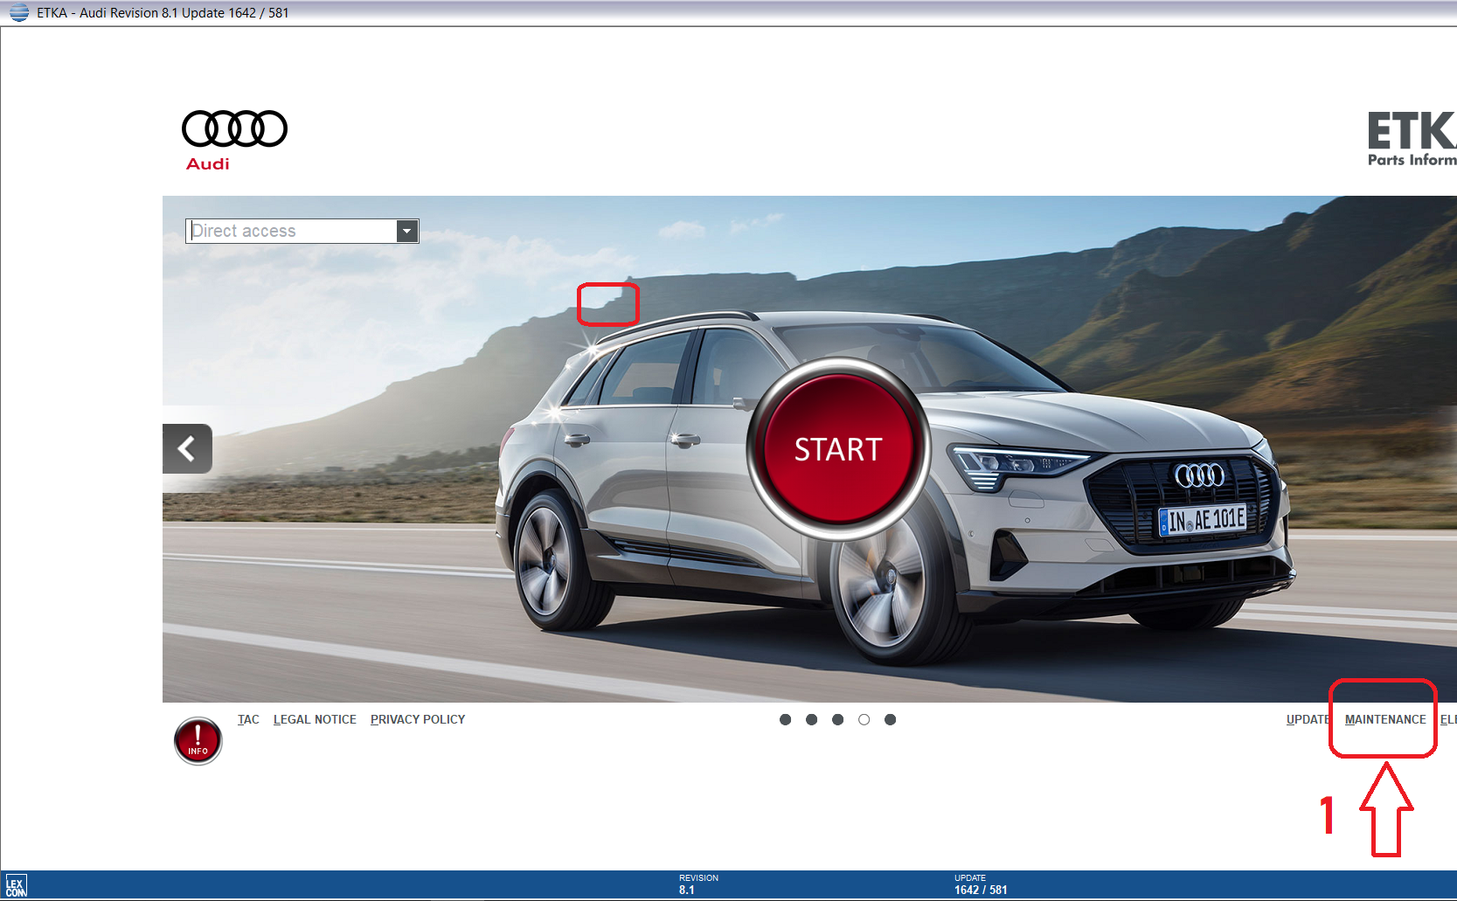Viewport: 1457px width, 901px height.
Task: Expand the Direct access dropdown arrow
Action: pos(406,231)
